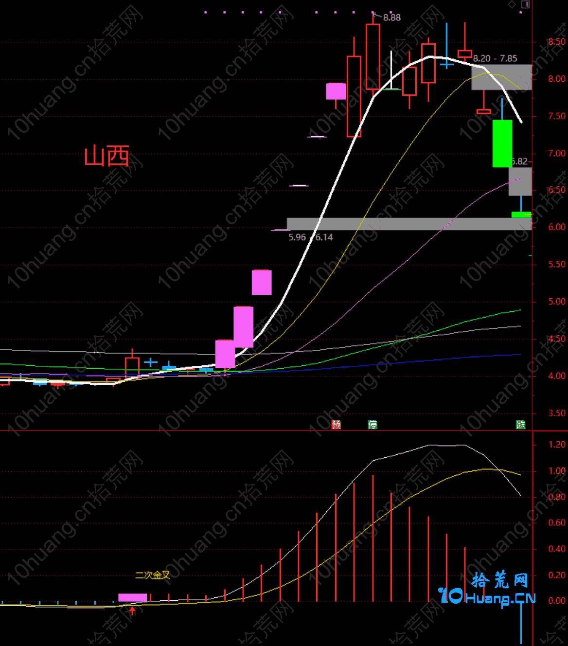The image size is (568, 646).
Task: Open the green 停 event marker
Action: click(373, 425)
